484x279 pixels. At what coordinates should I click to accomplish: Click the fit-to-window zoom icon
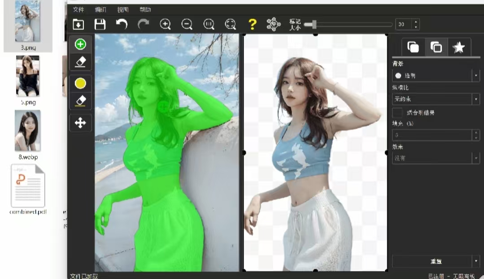pyautogui.click(x=231, y=24)
